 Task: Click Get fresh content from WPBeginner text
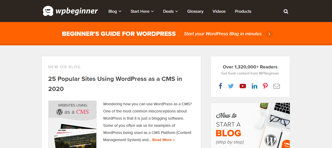tap(250, 73)
